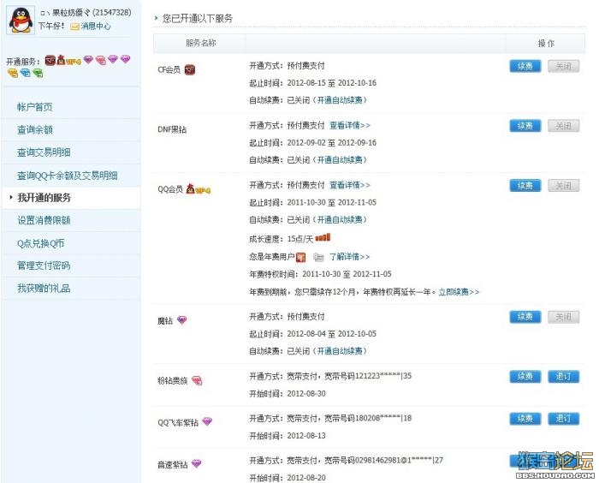The image size is (599, 483).
Task: Click the QQ会员 VIP4 badge in table
Action: [x=199, y=189]
